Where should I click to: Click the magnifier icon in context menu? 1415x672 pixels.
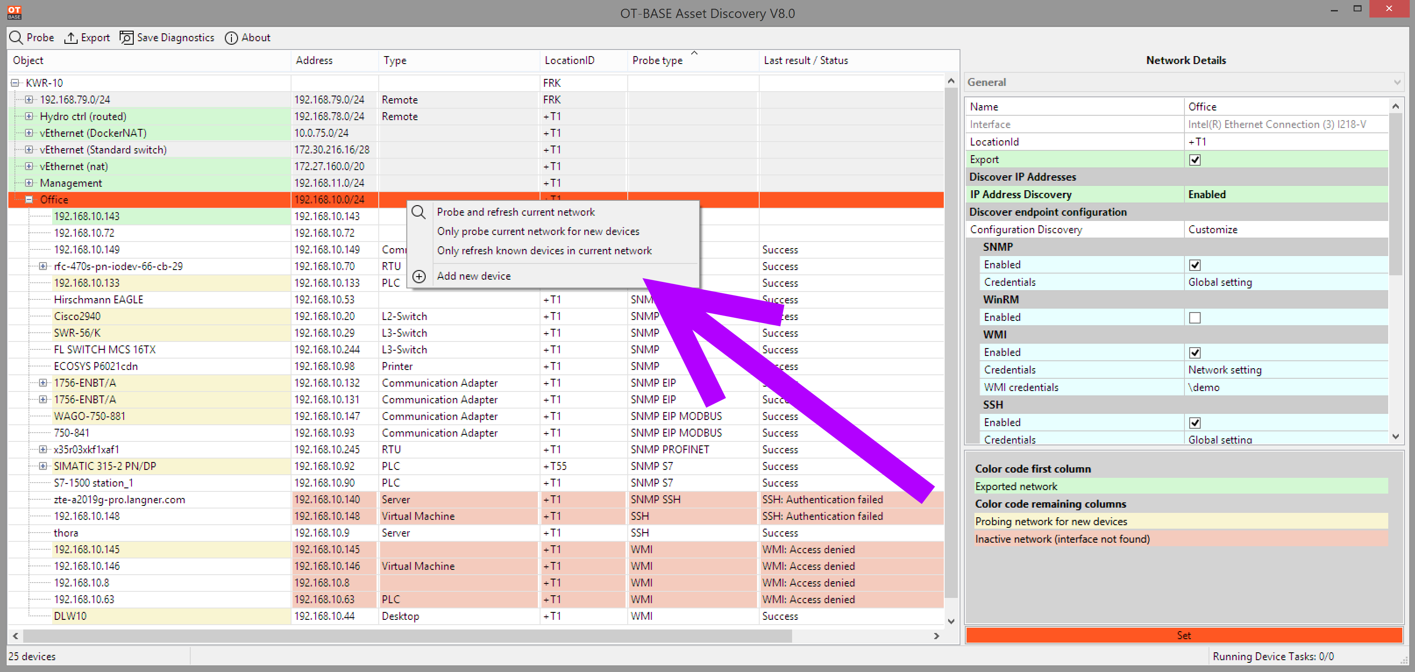click(x=419, y=212)
